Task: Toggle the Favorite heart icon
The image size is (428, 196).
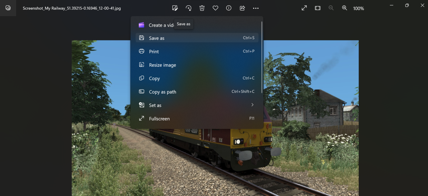Action: (x=215, y=8)
